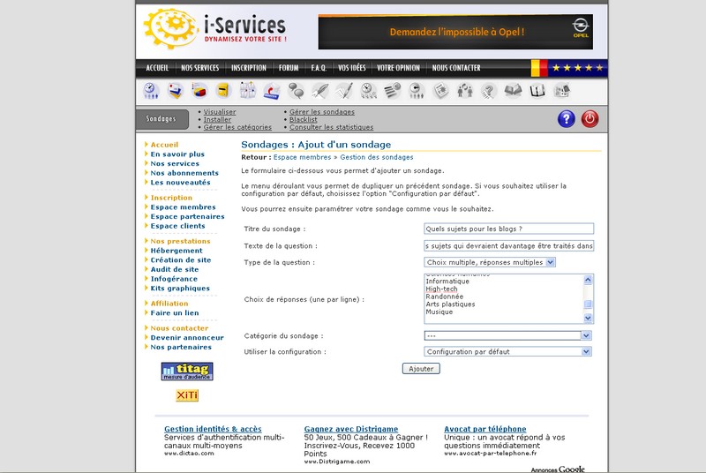Open 'Espace partenaires' in the sidebar
The height and width of the screenshot is (473, 706).
187,216
